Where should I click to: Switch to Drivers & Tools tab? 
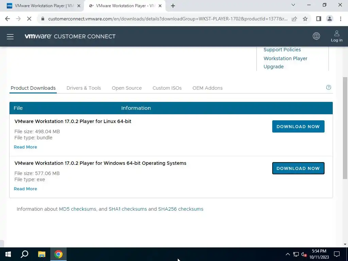click(x=84, y=88)
